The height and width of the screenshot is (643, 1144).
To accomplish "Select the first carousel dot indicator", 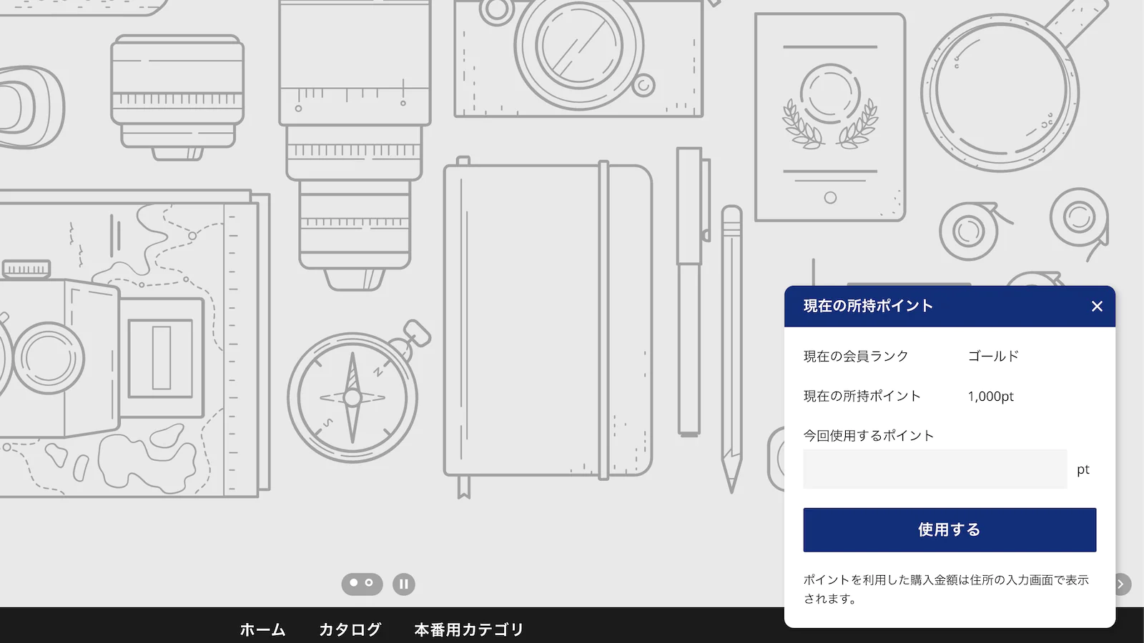I will pyautogui.click(x=354, y=583).
